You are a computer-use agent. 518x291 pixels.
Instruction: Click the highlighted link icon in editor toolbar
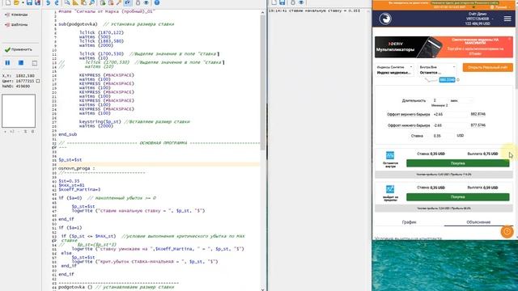(128, 2)
